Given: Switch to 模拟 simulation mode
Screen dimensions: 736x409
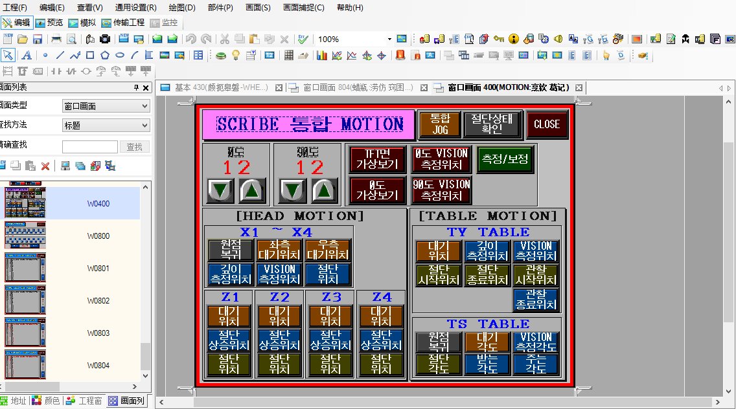Looking at the screenshot, I should (x=82, y=22).
